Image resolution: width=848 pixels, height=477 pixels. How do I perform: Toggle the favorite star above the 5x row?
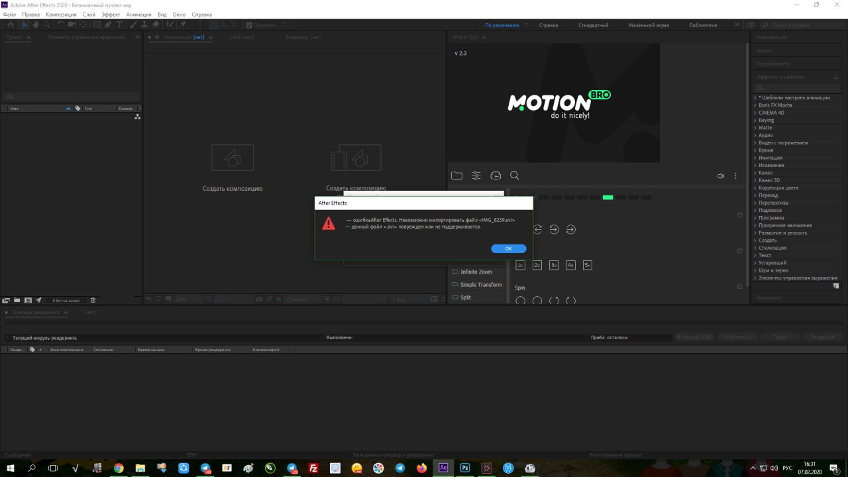(740, 250)
